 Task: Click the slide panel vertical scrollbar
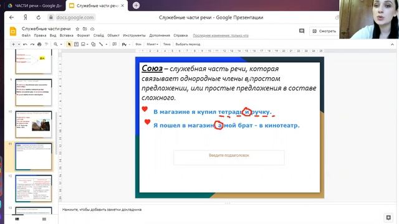pyautogui.click(x=56, y=133)
